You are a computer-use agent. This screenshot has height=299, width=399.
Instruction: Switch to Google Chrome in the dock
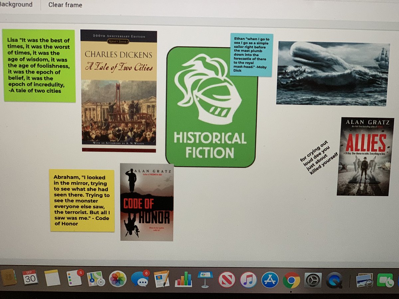pyautogui.click(x=291, y=280)
